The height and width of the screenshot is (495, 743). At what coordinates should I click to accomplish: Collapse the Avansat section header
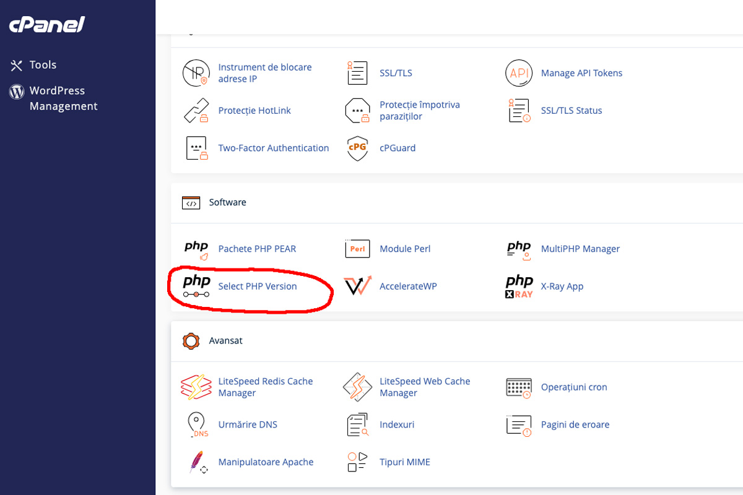(x=457, y=341)
